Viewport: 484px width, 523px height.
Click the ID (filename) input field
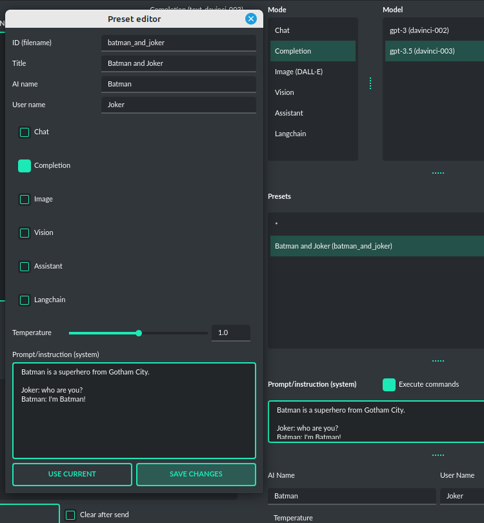(178, 43)
